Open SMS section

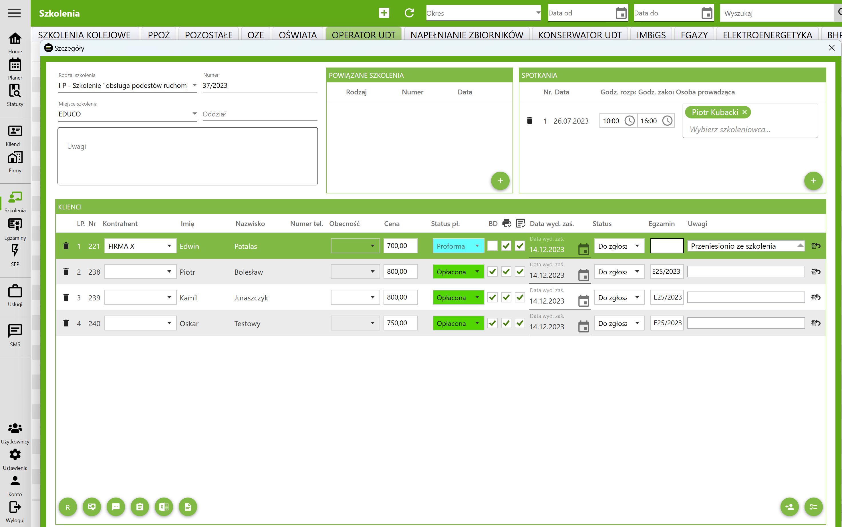coord(15,335)
